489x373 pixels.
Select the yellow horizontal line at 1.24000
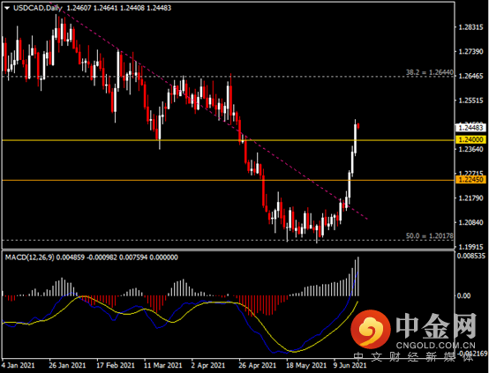229,140
